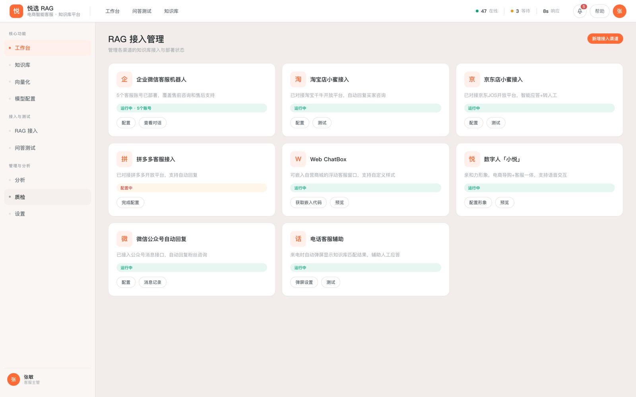Click 弹屏设置 on 电话客服辅助 card
Image resolution: width=636 pixels, height=397 pixels.
click(x=304, y=283)
